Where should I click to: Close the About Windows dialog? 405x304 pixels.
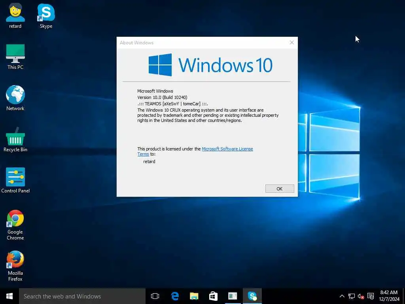coord(291,43)
